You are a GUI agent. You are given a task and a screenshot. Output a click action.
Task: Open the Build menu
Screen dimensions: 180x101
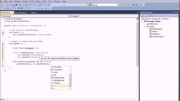32,1
